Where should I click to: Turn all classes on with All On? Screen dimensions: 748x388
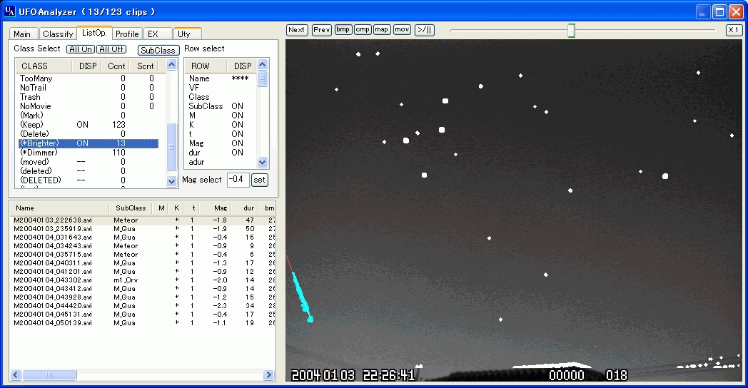point(81,49)
